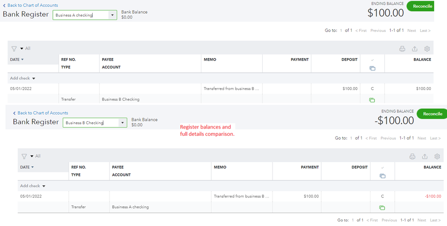
Task: Click the filter funnel icon in the top register
Action: 14,49
